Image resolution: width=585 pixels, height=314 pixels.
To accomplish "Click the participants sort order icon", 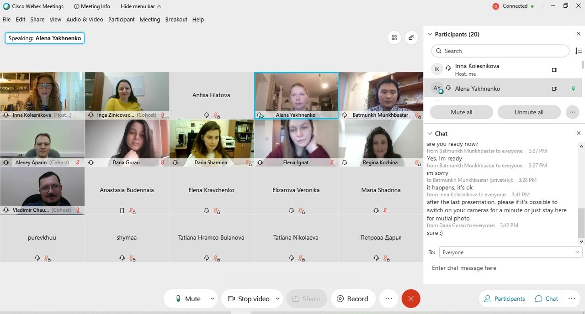I will click(579, 51).
